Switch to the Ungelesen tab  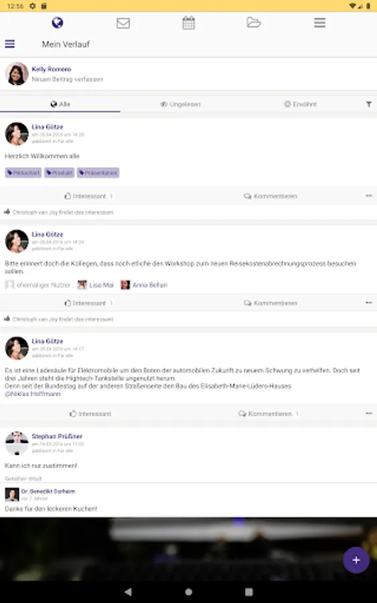180,105
